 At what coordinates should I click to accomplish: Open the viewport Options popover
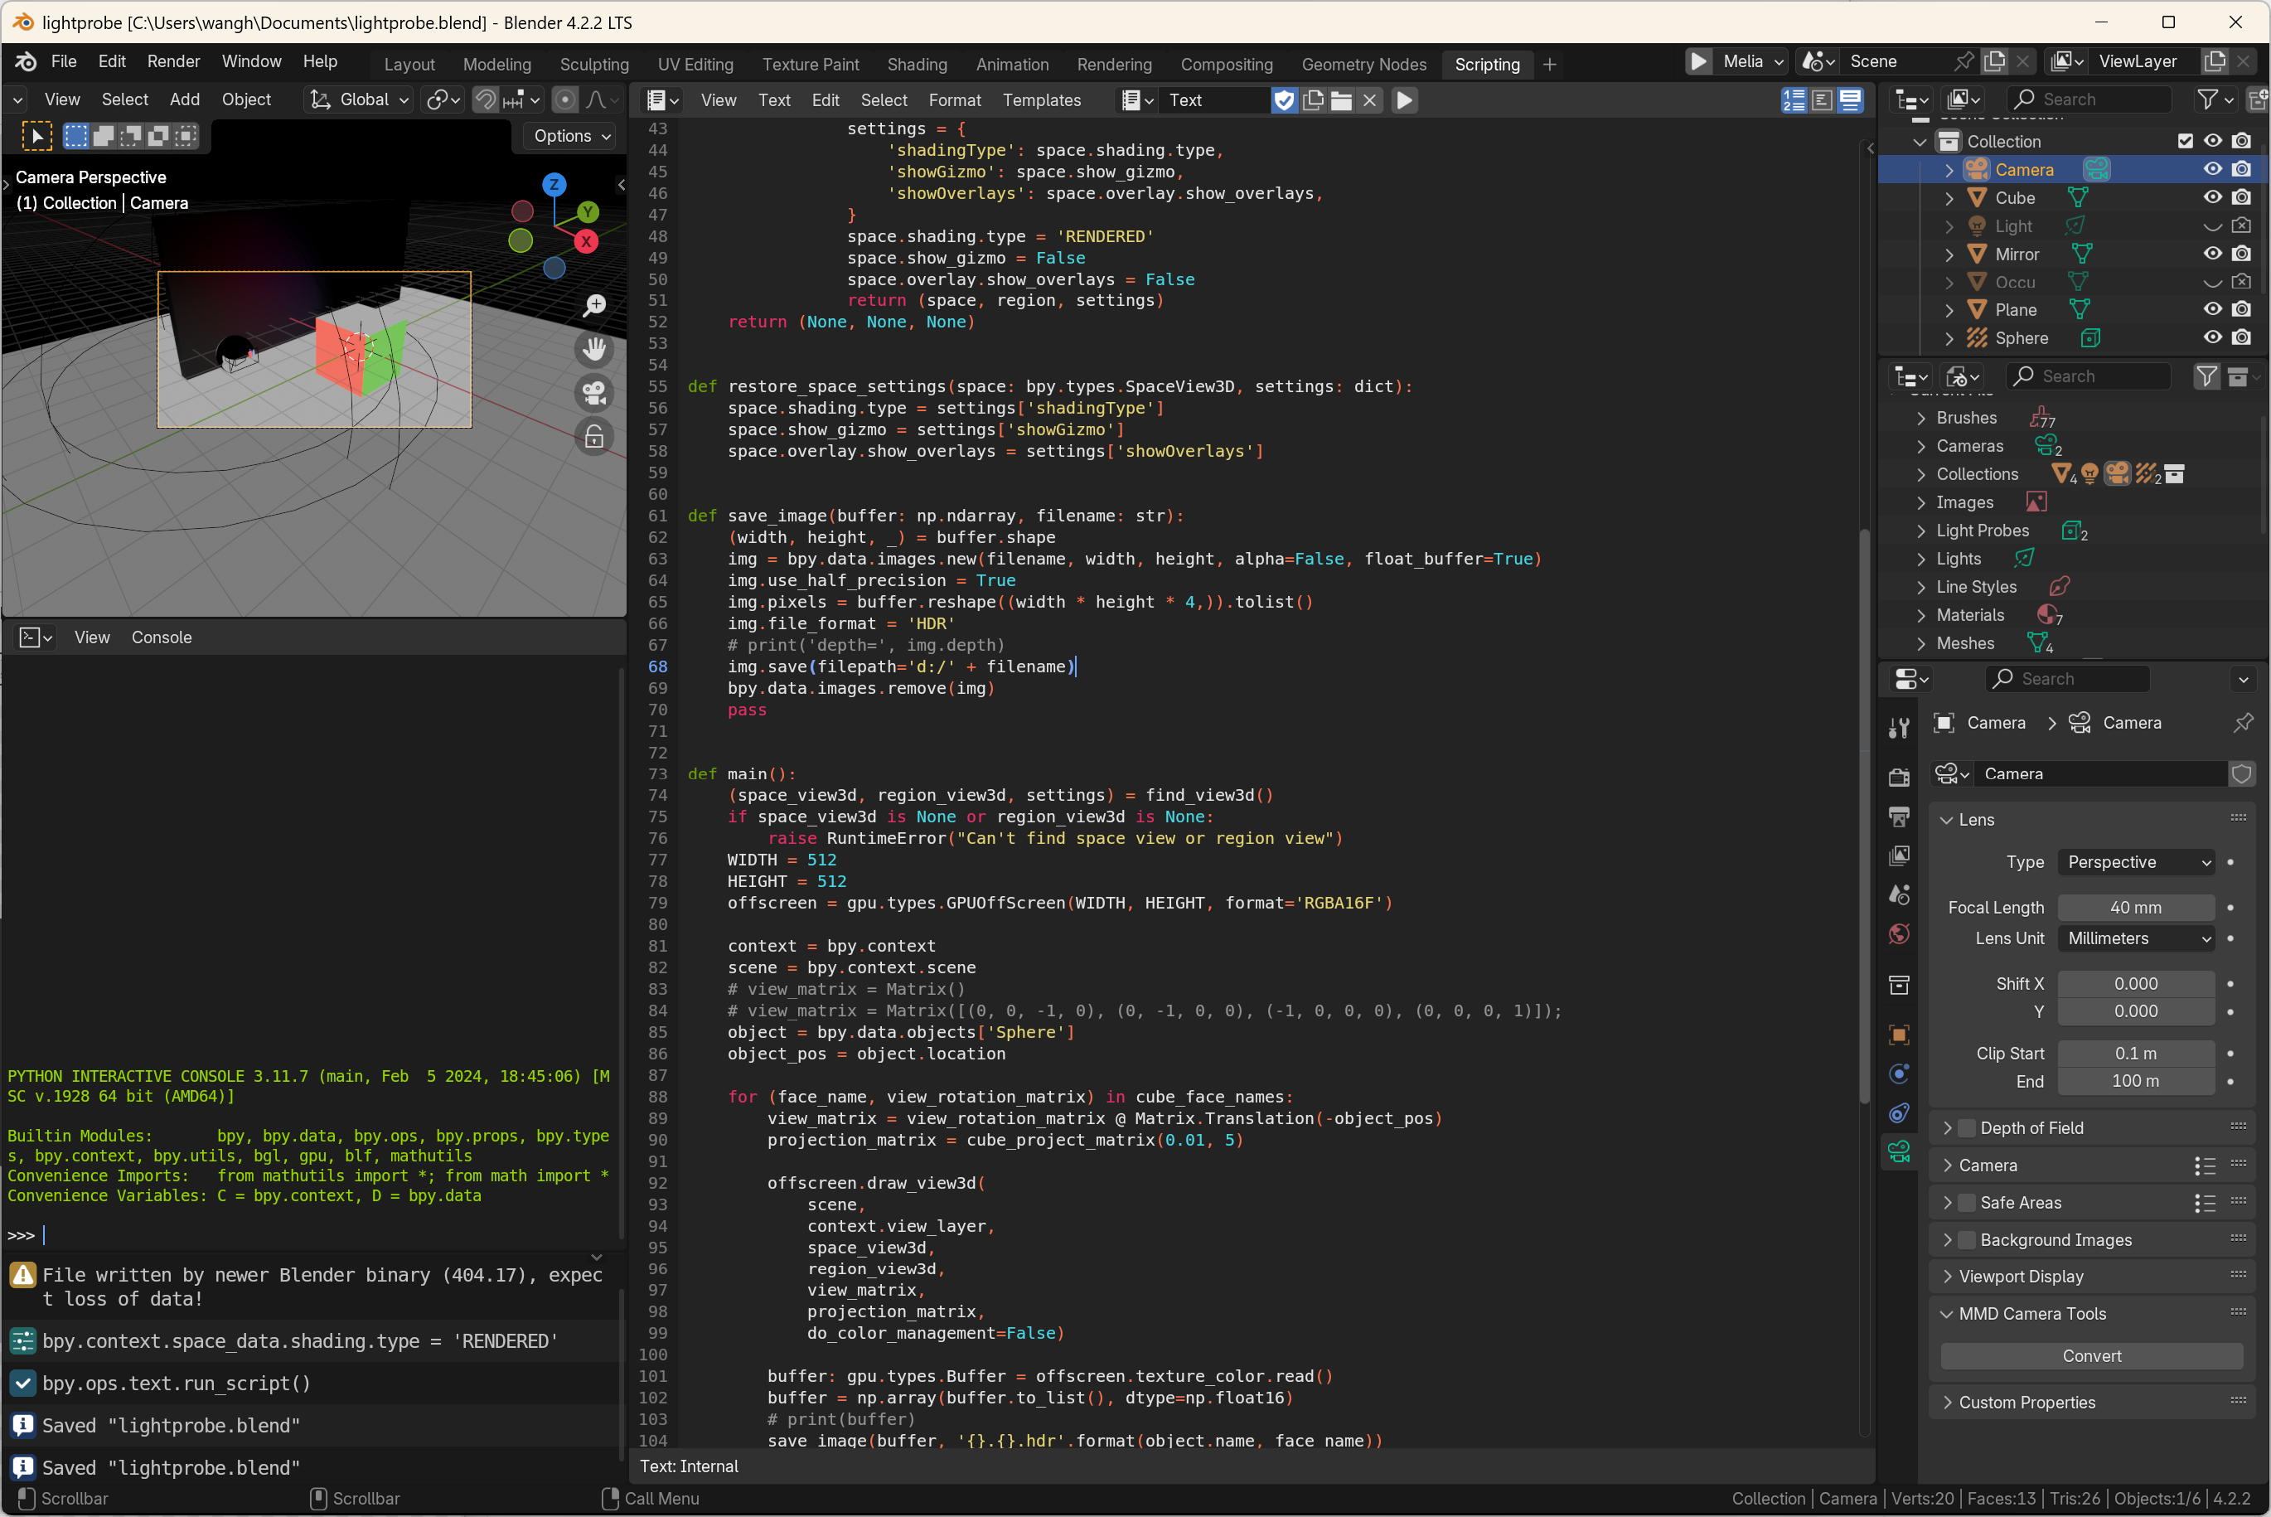[572, 135]
